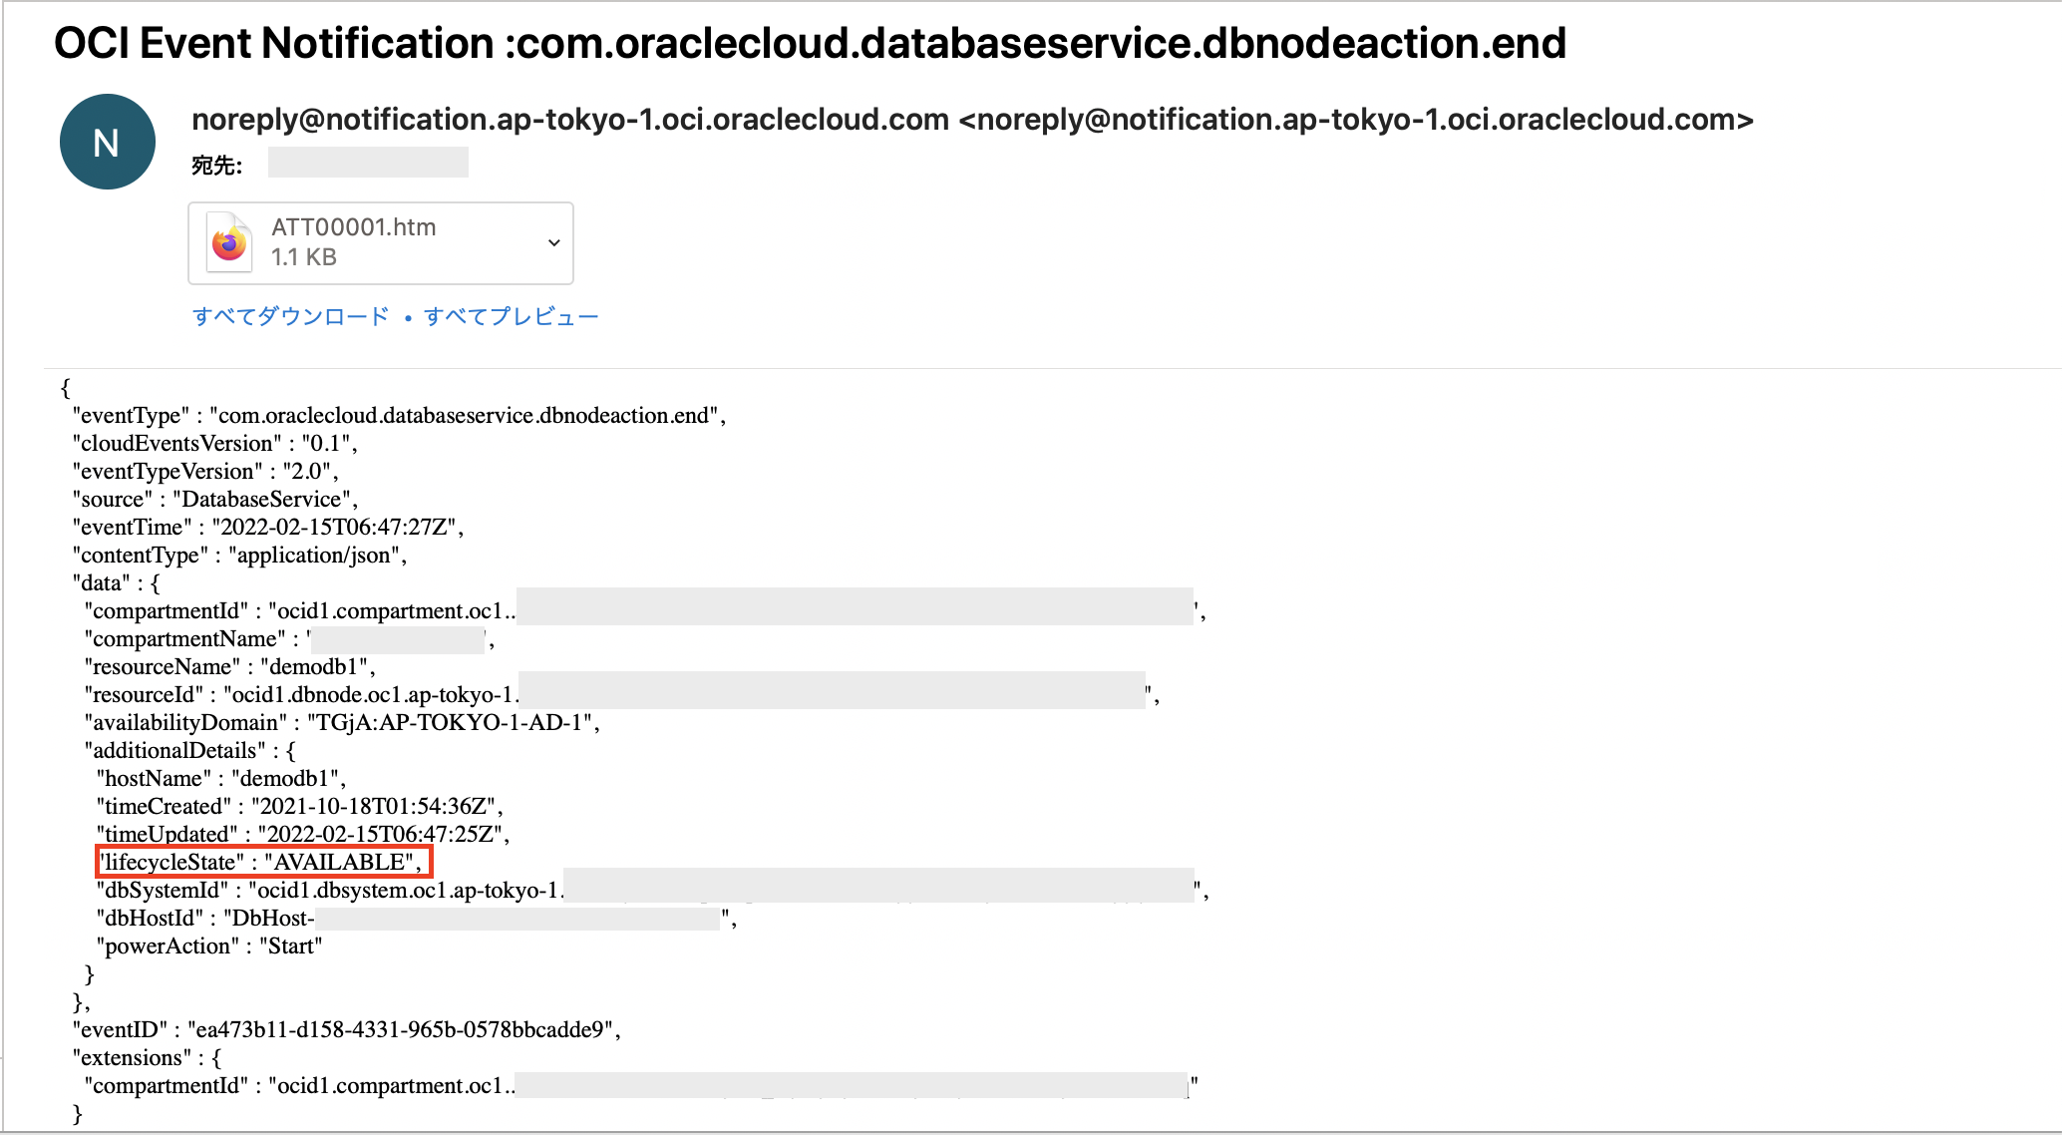This screenshot has width=2062, height=1135.
Task: Click the powerAction Start line
Action: tap(209, 946)
